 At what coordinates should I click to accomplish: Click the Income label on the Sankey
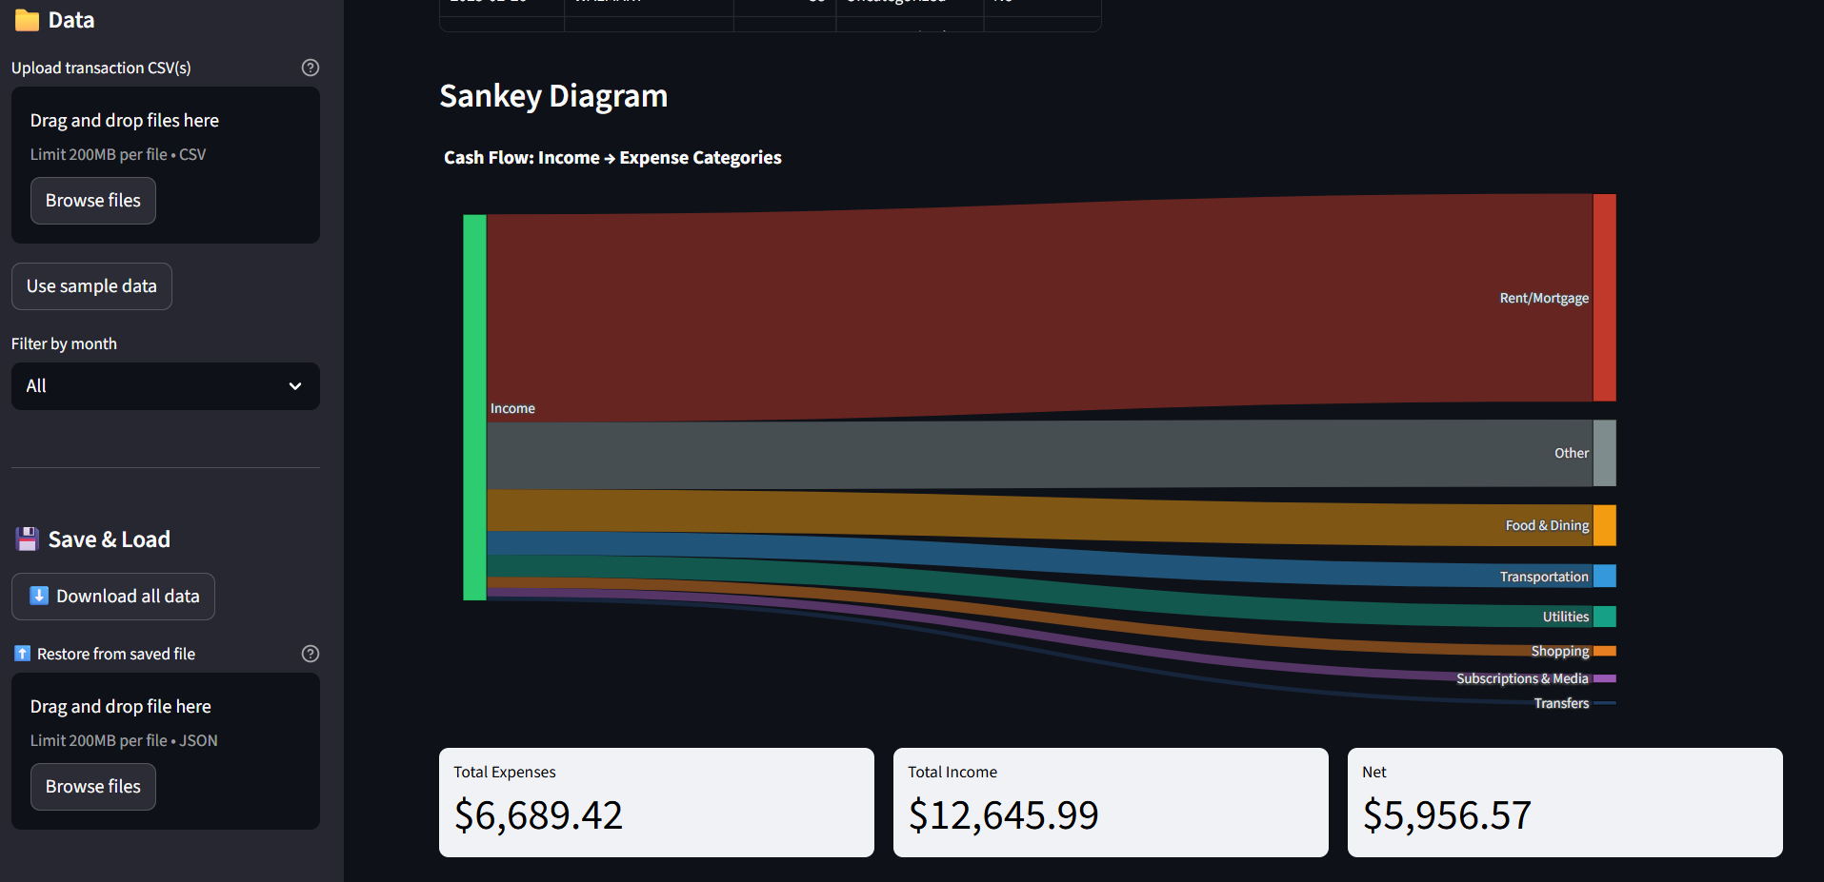click(x=512, y=408)
